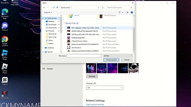Toggle the preview pane icon
This screenshot has height=107, width=191.
(x=127, y=12)
